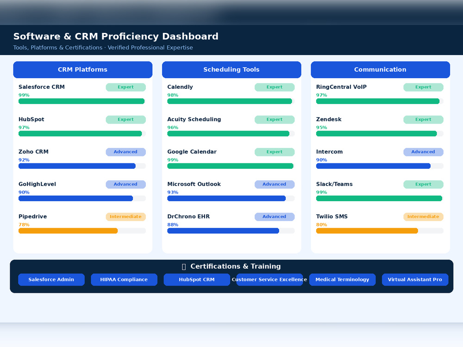
Task: Click the Intermediate badge for Twilio SMS
Action: pos(424,217)
